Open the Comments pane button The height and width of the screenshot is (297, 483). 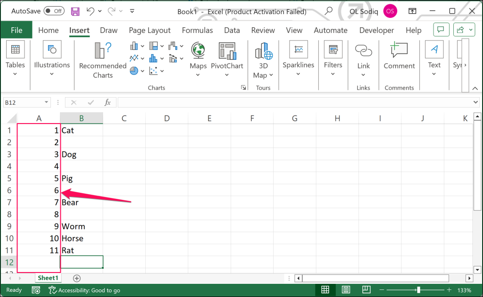[441, 30]
